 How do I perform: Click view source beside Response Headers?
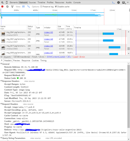coord(29,81)
